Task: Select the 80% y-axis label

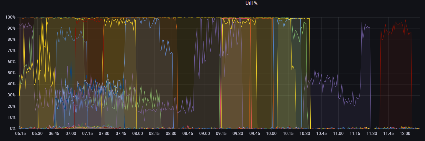Action: click(x=11, y=40)
